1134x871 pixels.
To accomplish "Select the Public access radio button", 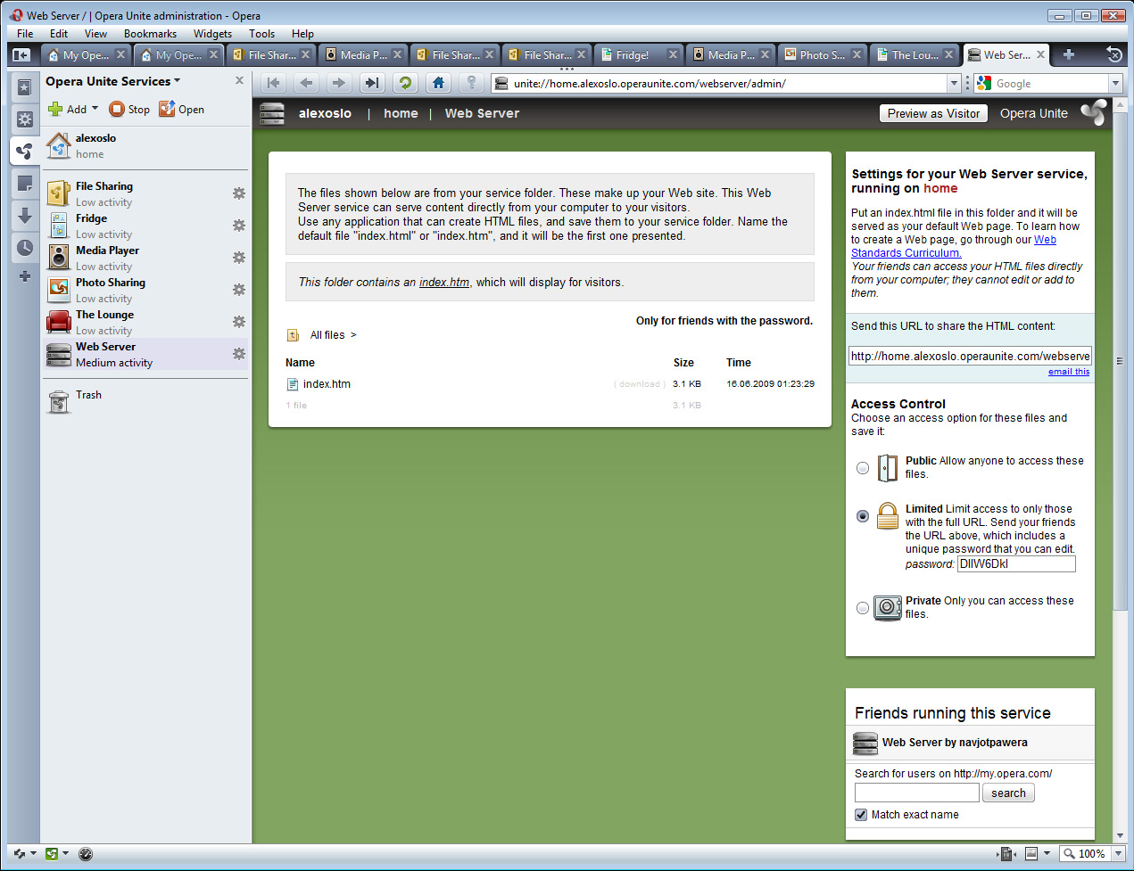I will point(862,468).
